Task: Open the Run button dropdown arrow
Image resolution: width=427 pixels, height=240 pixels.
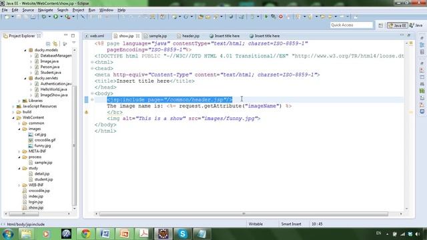Action: 61,17
